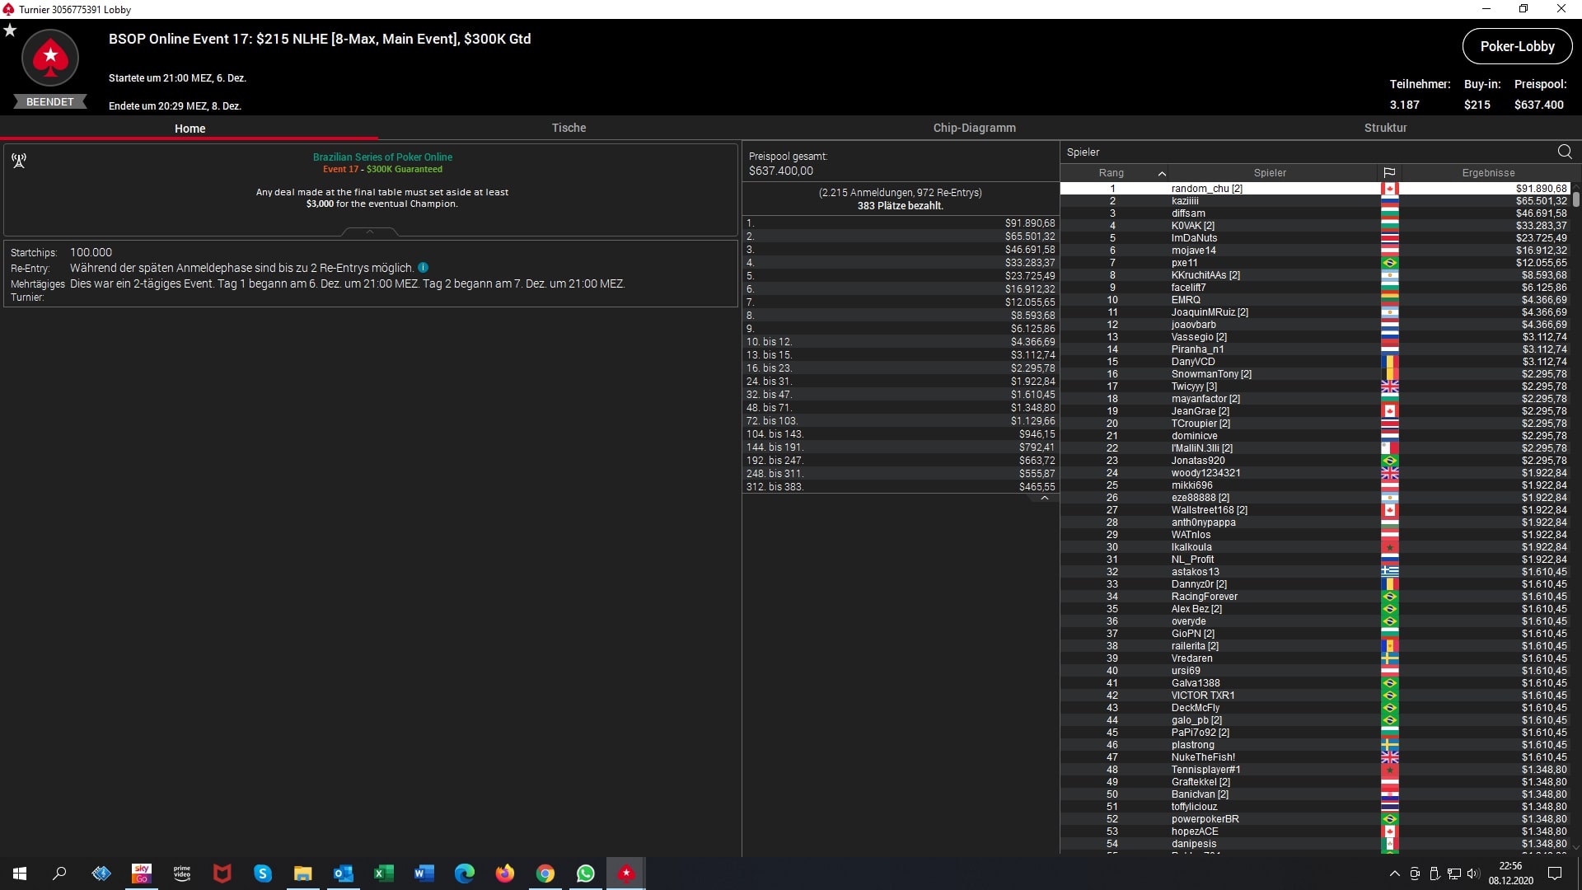This screenshot has height=890, width=1582.
Task: Open Chrome from the taskbar
Action: tap(545, 874)
